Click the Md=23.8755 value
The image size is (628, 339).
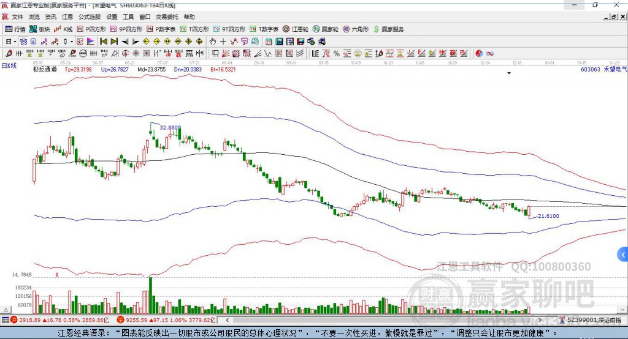(151, 70)
